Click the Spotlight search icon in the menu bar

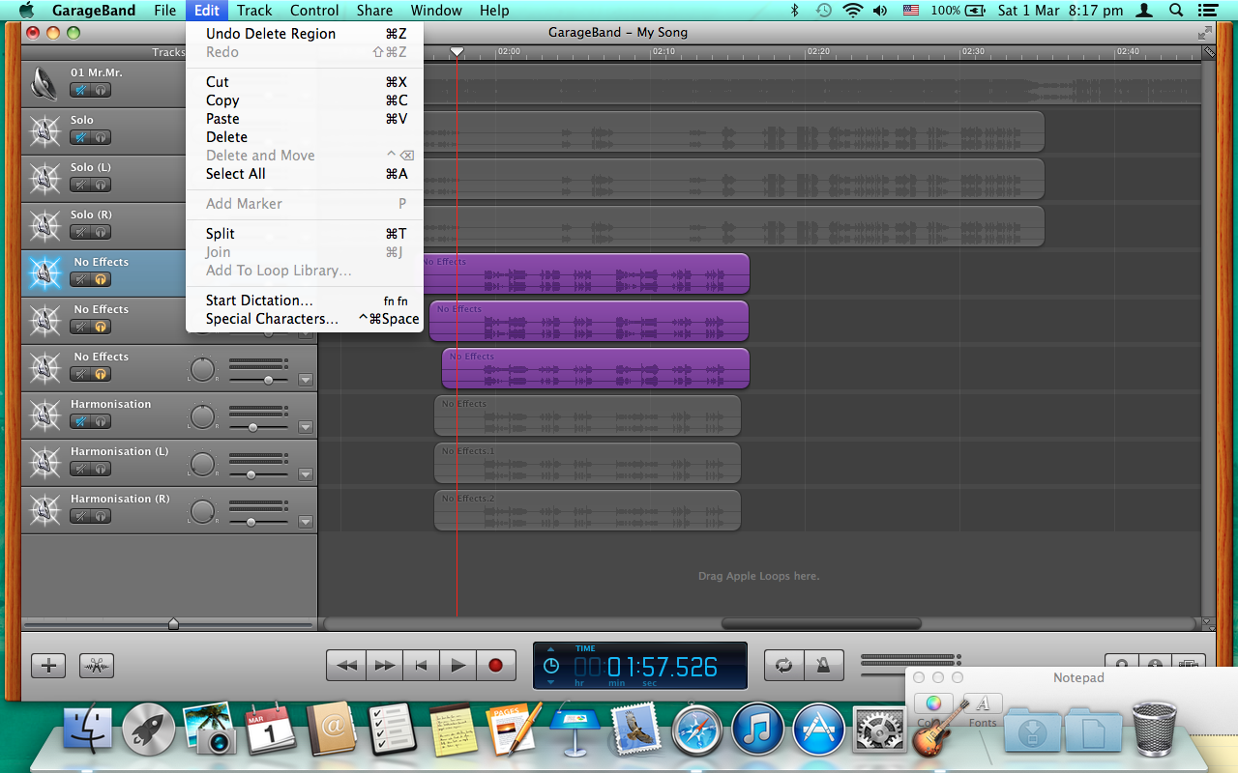(1176, 11)
